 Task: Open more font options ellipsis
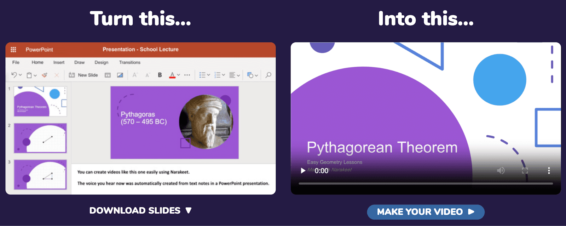pyautogui.click(x=187, y=75)
